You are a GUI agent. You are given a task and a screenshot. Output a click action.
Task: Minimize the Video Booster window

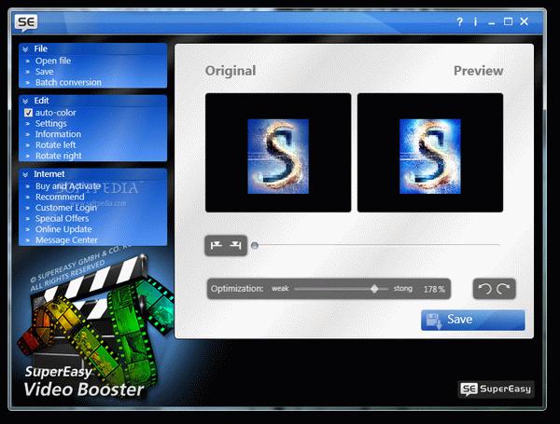pos(492,22)
